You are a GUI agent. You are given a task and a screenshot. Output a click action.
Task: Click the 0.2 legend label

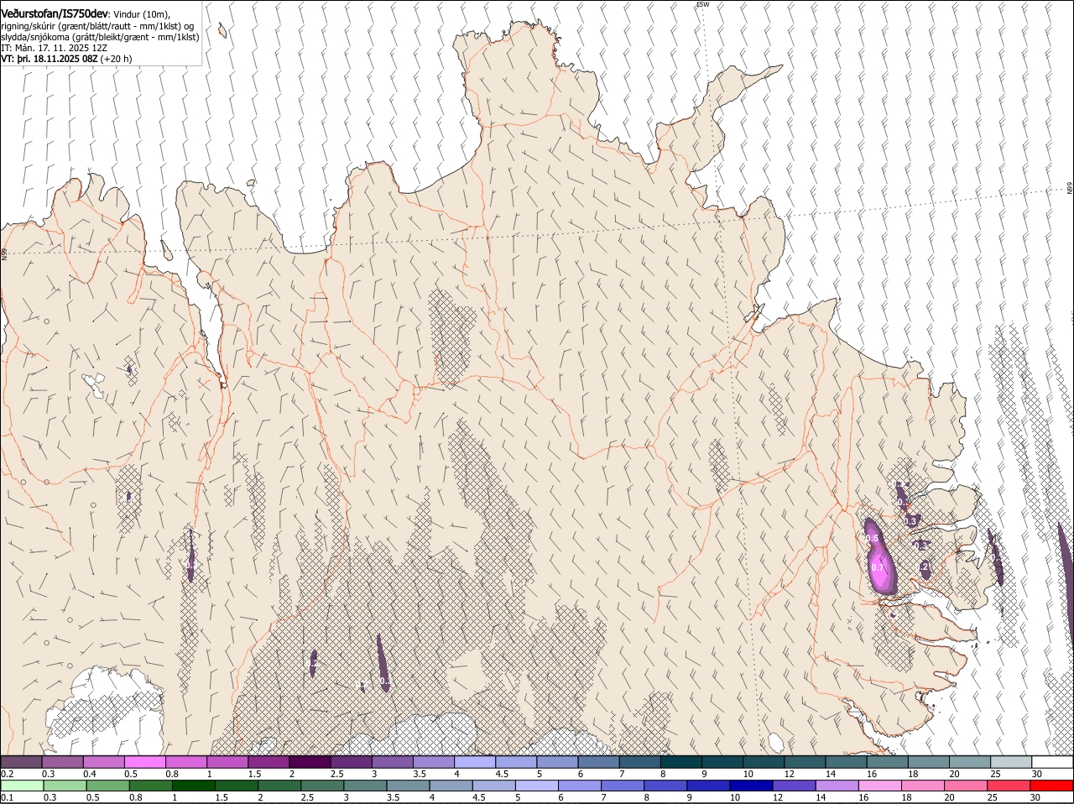pyautogui.click(x=7, y=773)
